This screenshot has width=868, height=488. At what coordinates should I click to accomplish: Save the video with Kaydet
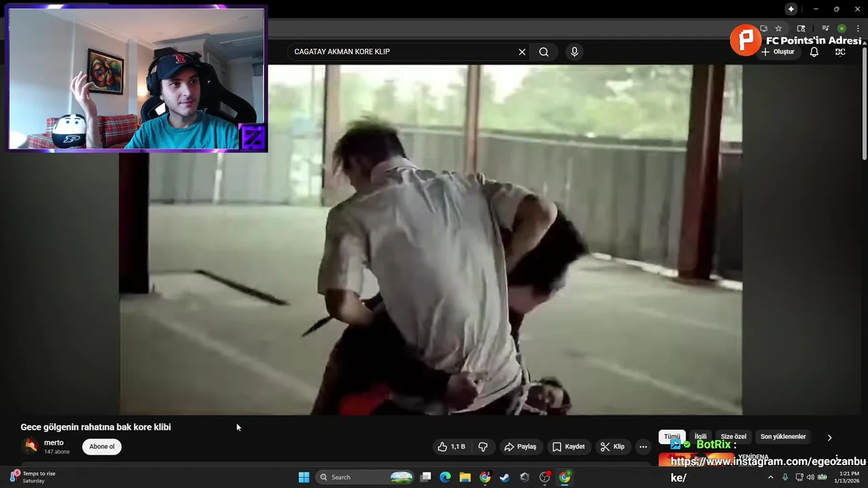click(x=568, y=447)
